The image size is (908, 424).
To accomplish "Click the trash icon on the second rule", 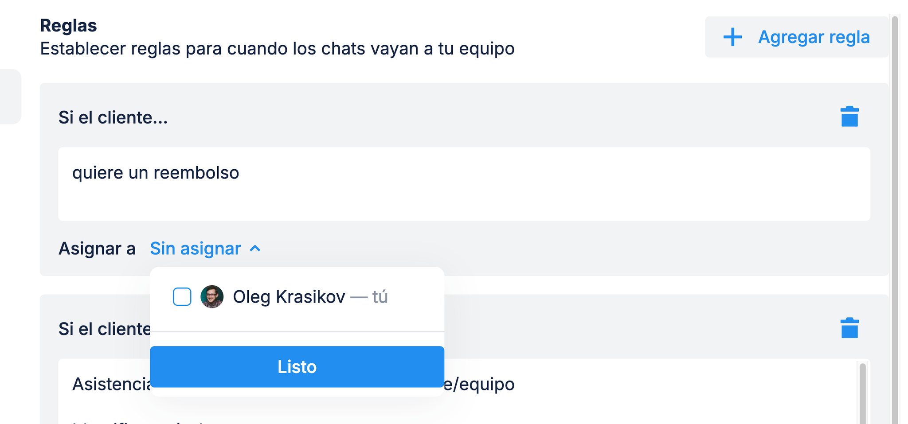I will [849, 328].
